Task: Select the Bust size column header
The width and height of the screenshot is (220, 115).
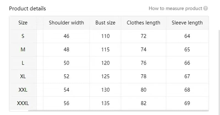Action: (x=105, y=23)
